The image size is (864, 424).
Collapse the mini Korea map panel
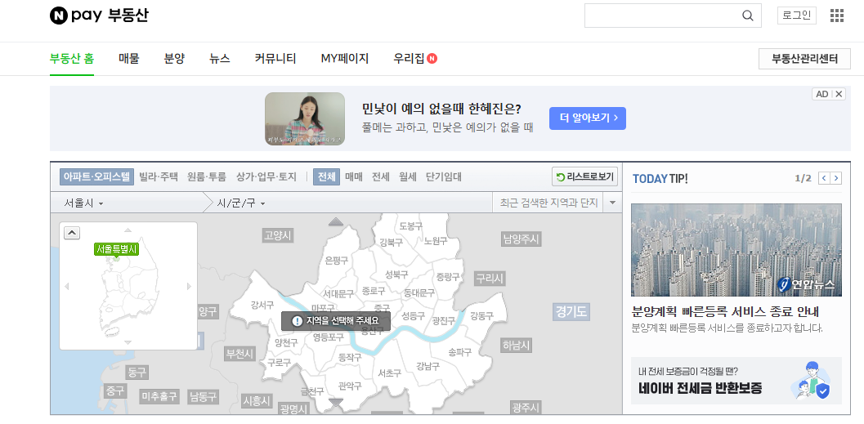pyautogui.click(x=72, y=233)
